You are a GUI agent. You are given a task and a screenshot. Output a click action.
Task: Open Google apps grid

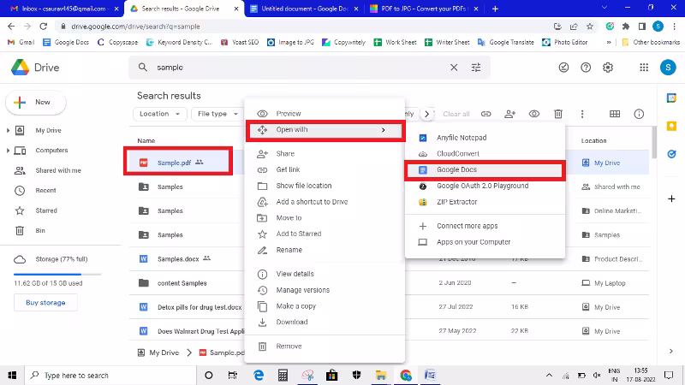[x=644, y=68]
